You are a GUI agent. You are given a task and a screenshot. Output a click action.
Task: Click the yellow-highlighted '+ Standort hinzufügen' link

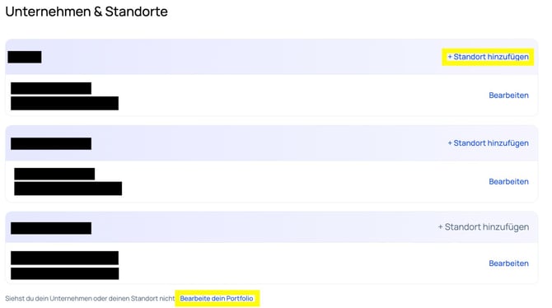click(488, 57)
